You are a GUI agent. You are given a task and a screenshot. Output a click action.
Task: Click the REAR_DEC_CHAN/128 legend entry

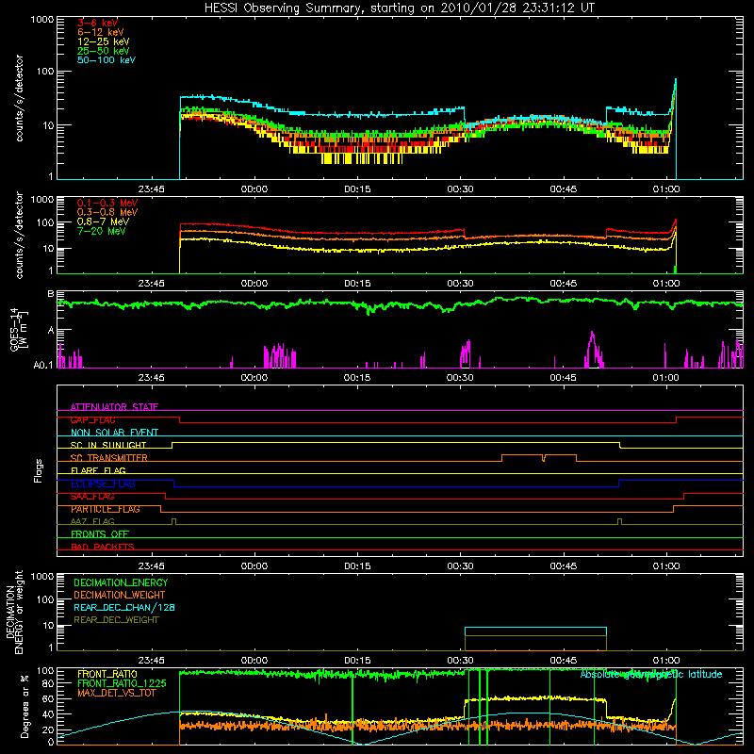pyautogui.click(x=124, y=607)
